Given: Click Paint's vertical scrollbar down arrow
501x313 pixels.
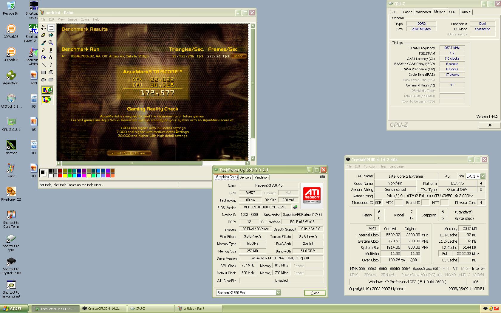Looking at the screenshot, I should tap(253, 158).
